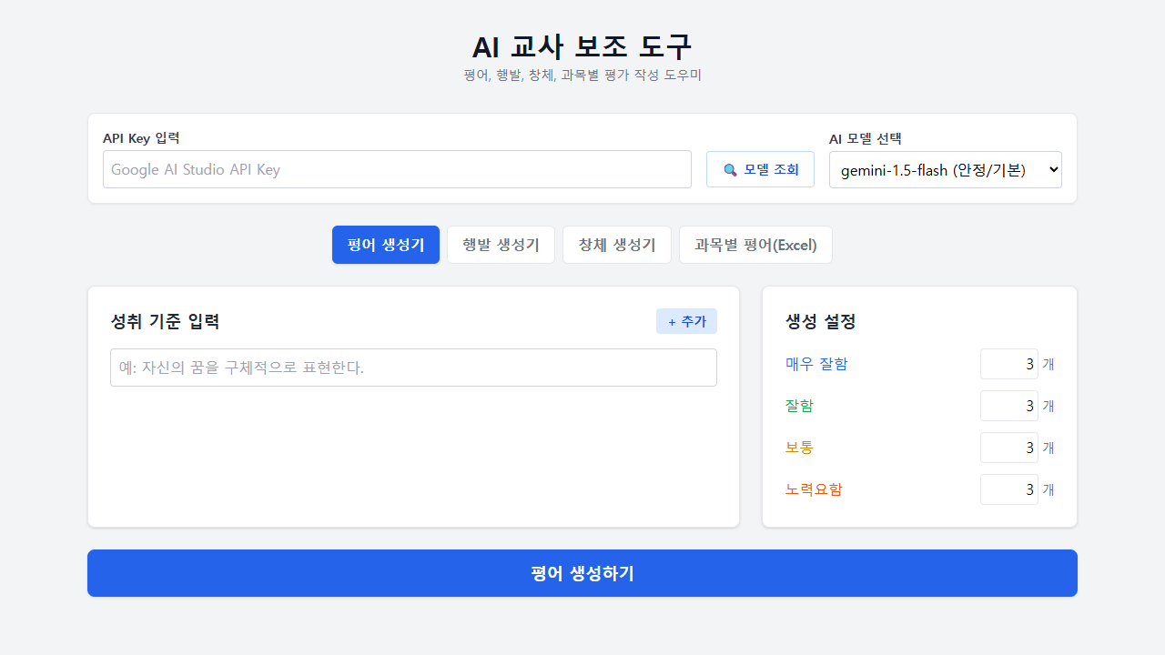Viewport: 1165px width, 655px height.
Task: Focus the Google AI Studio API Key field
Action: pyautogui.click(x=397, y=169)
